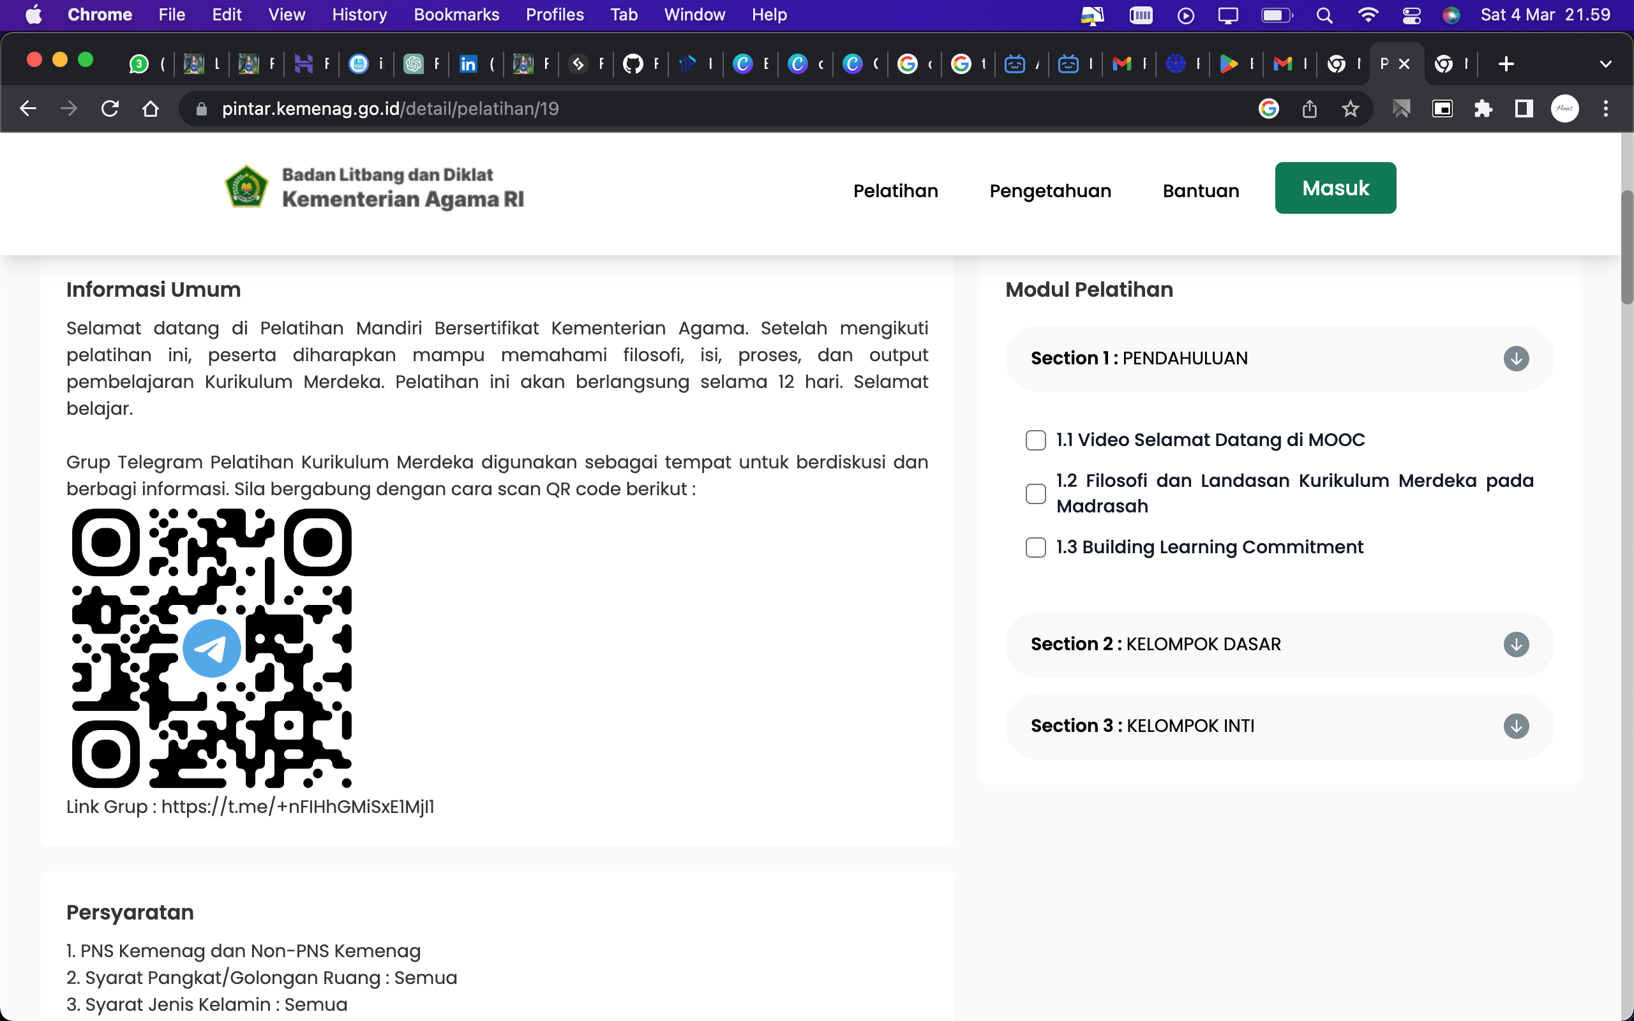
Task: Expand Section 2 KELOMPOK DASAR
Action: click(1516, 645)
